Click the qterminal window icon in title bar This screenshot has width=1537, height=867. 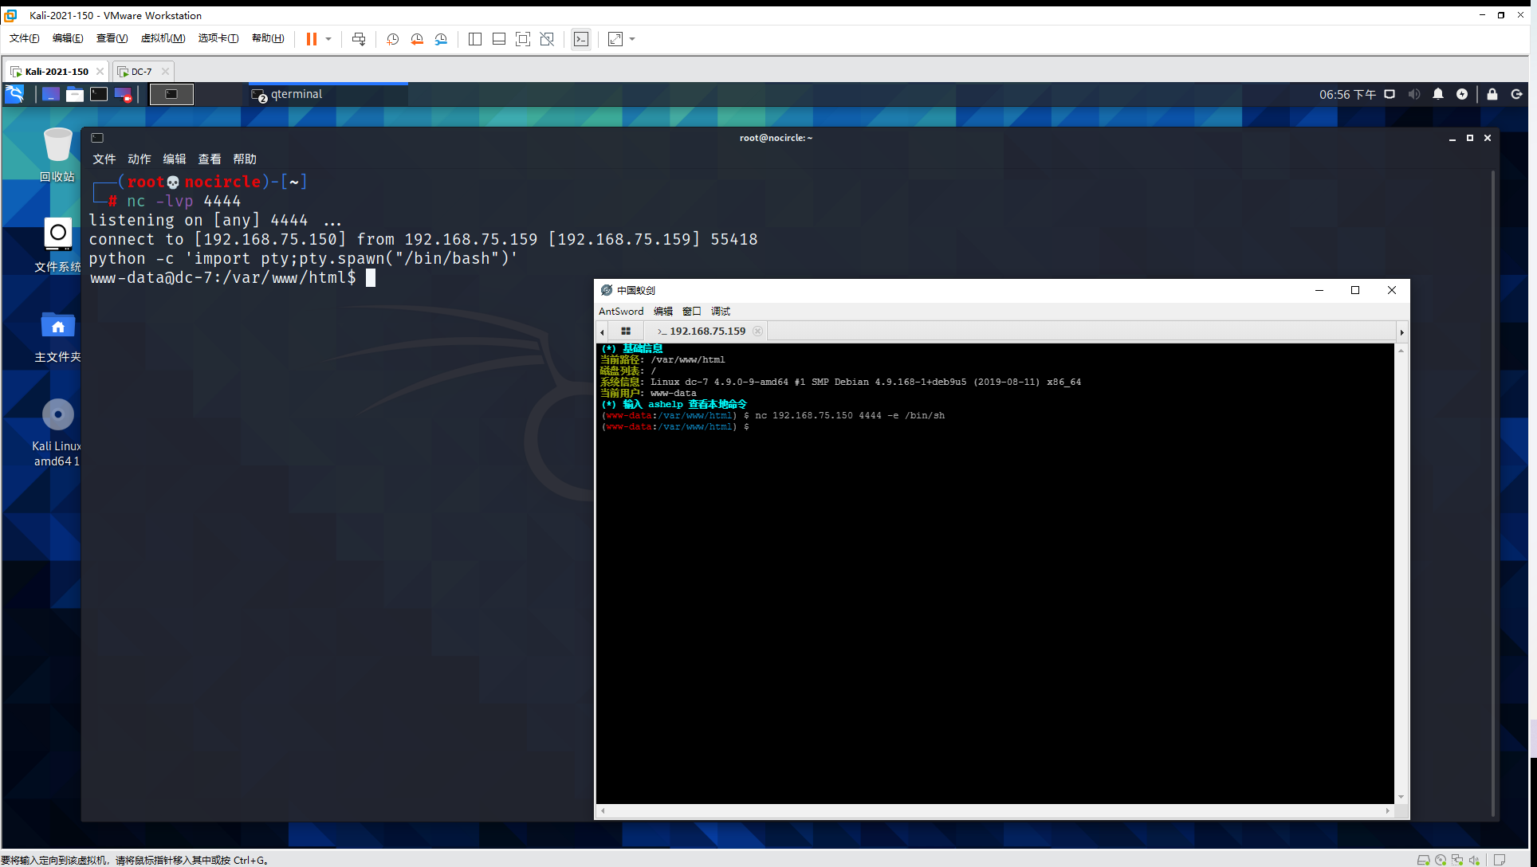[97, 138]
